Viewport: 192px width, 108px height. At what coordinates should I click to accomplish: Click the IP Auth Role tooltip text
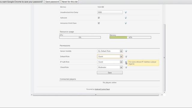tap(142, 63)
